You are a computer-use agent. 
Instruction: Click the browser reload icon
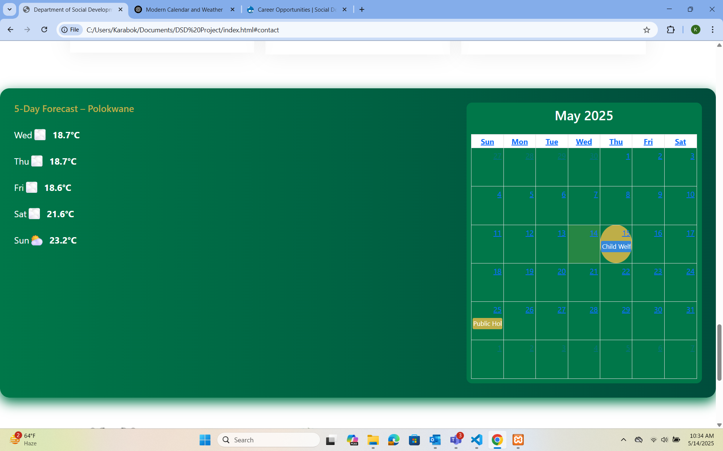(x=44, y=30)
